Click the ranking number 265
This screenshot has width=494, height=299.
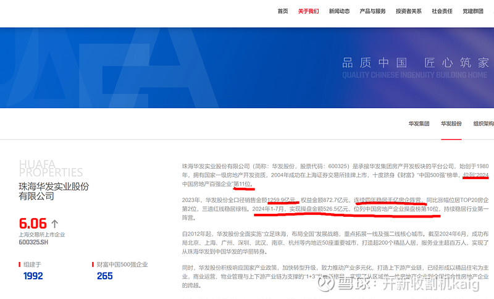105,276
